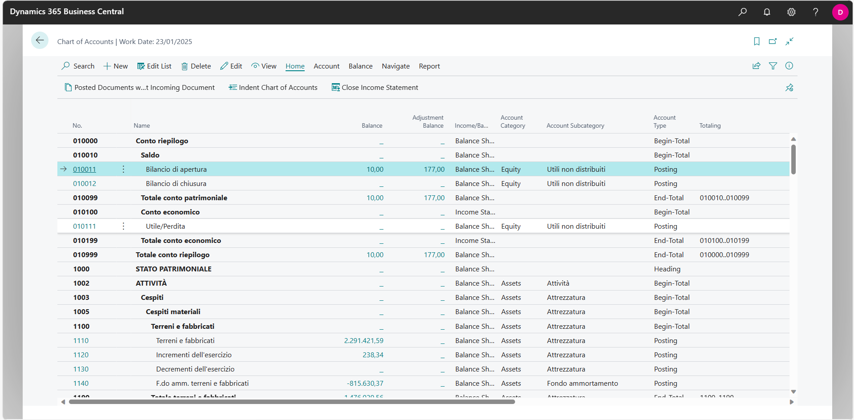The height and width of the screenshot is (420, 854).
Task: Click Edit List action
Action: (x=154, y=66)
